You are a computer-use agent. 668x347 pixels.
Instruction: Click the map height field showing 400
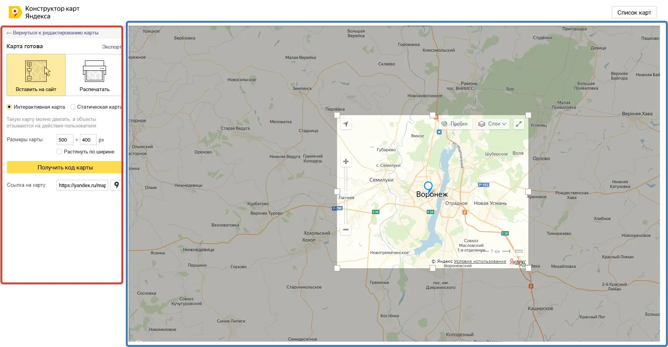coord(88,140)
